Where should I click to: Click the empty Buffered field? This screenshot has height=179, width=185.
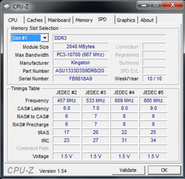click(x=154, y=63)
